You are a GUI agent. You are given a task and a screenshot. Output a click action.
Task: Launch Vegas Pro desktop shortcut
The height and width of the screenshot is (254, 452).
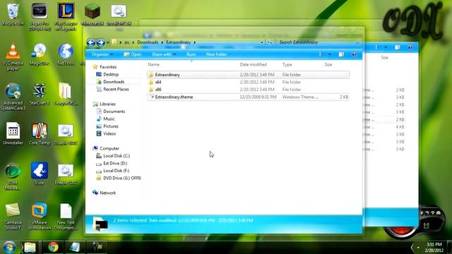[x=40, y=17]
